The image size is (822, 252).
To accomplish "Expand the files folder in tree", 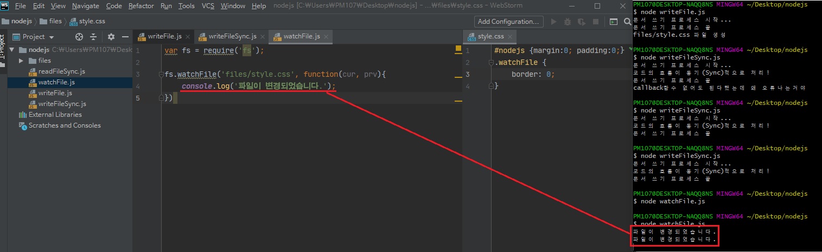I will point(22,61).
